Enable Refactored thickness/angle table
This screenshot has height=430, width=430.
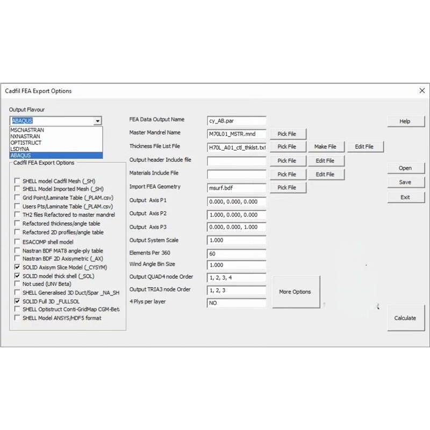click(x=17, y=223)
